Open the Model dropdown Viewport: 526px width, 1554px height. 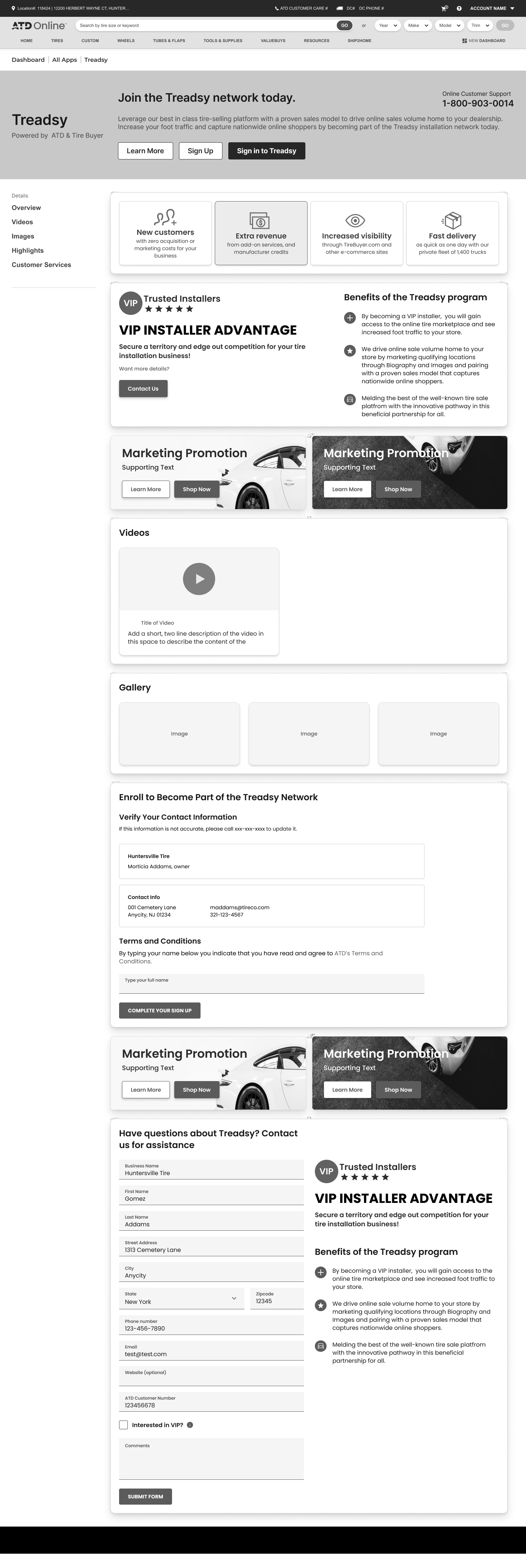[450, 25]
